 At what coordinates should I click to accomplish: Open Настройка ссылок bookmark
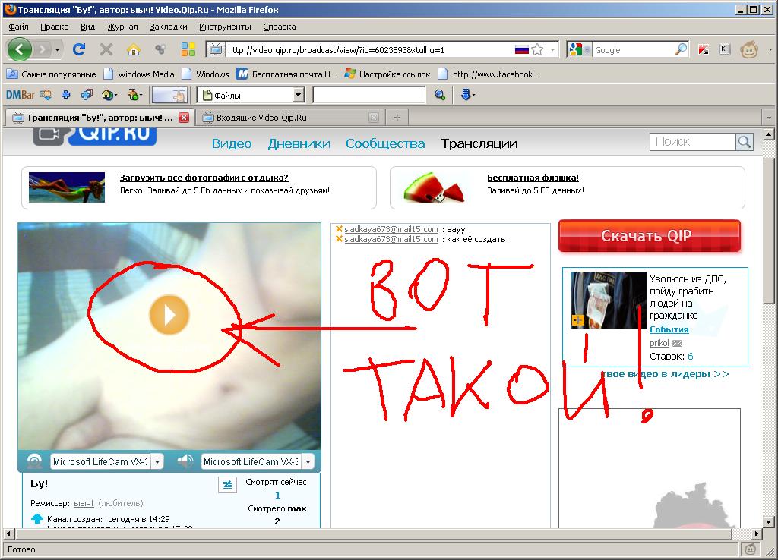click(x=387, y=74)
